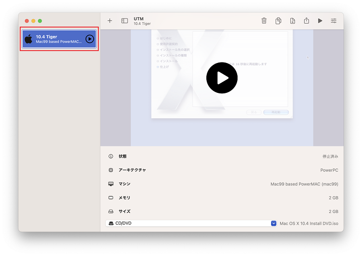362x256 pixels.
Task: Click the Mac OS X 10.4 Install DVD.iso label
Action: [309, 223]
